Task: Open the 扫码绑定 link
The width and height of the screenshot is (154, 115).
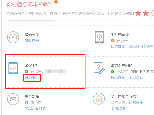Action: point(118,46)
